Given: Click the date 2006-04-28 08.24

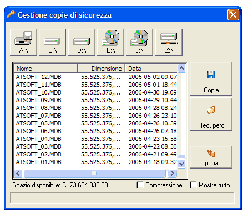Looking at the screenshot, I should (153, 108).
